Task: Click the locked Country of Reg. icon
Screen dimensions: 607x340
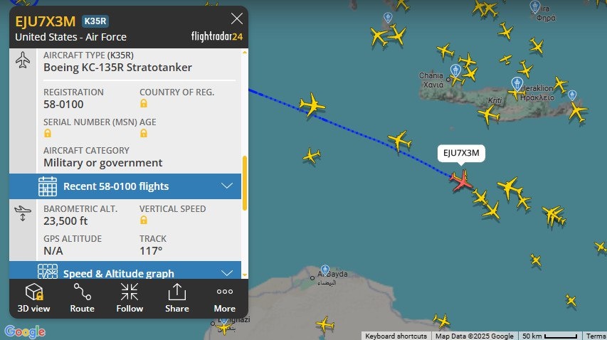Action: [144, 103]
